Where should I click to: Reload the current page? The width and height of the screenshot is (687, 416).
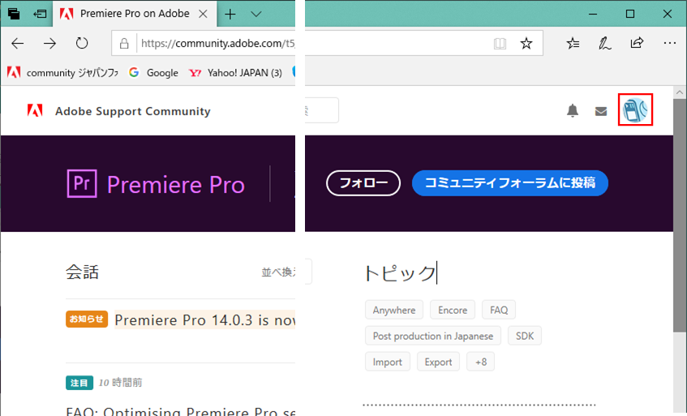click(x=81, y=43)
